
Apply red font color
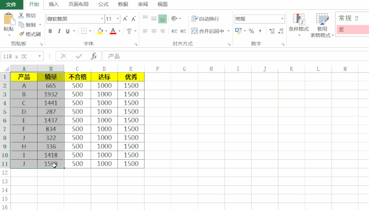[x=113, y=31]
